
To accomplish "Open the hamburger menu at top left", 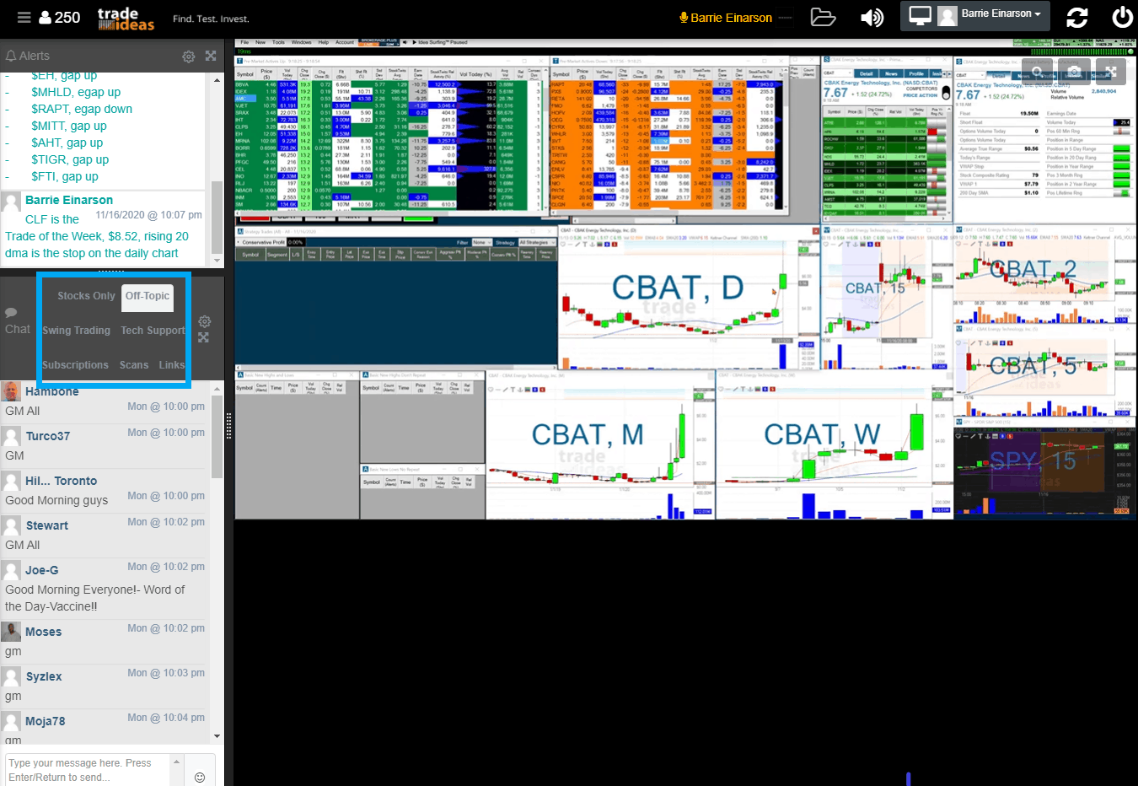I will point(24,16).
